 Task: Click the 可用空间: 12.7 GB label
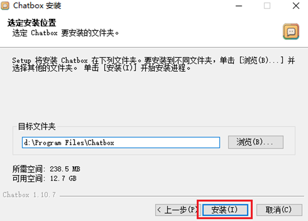(x=44, y=178)
